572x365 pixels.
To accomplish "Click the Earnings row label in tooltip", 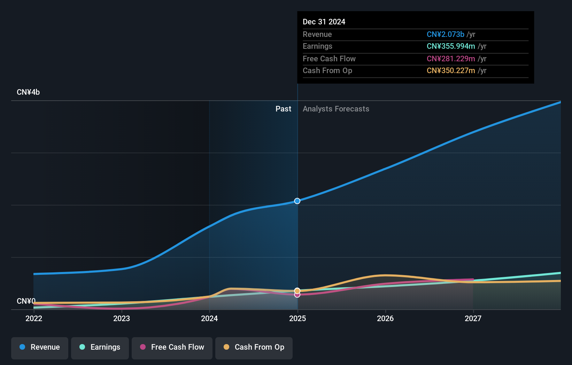I will (x=317, y=46).
